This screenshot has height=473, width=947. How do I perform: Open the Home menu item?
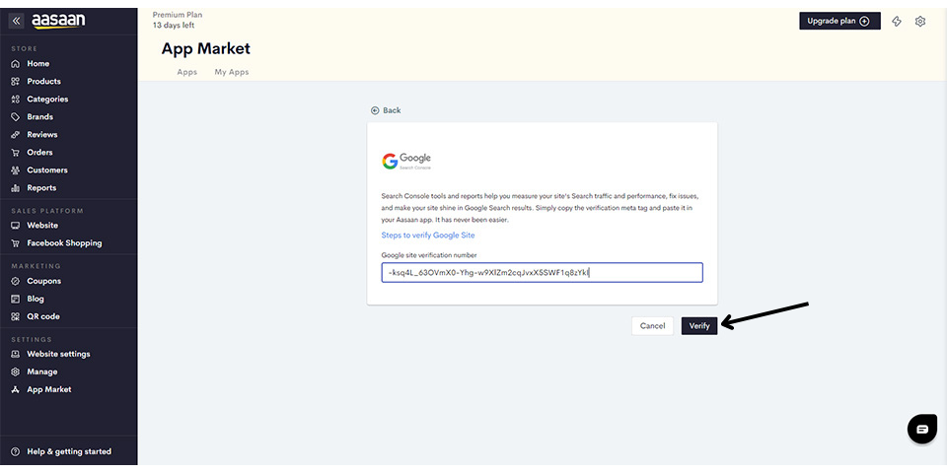(x=38, y=64)
